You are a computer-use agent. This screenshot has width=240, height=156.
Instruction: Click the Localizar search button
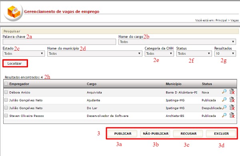[15, 63]
